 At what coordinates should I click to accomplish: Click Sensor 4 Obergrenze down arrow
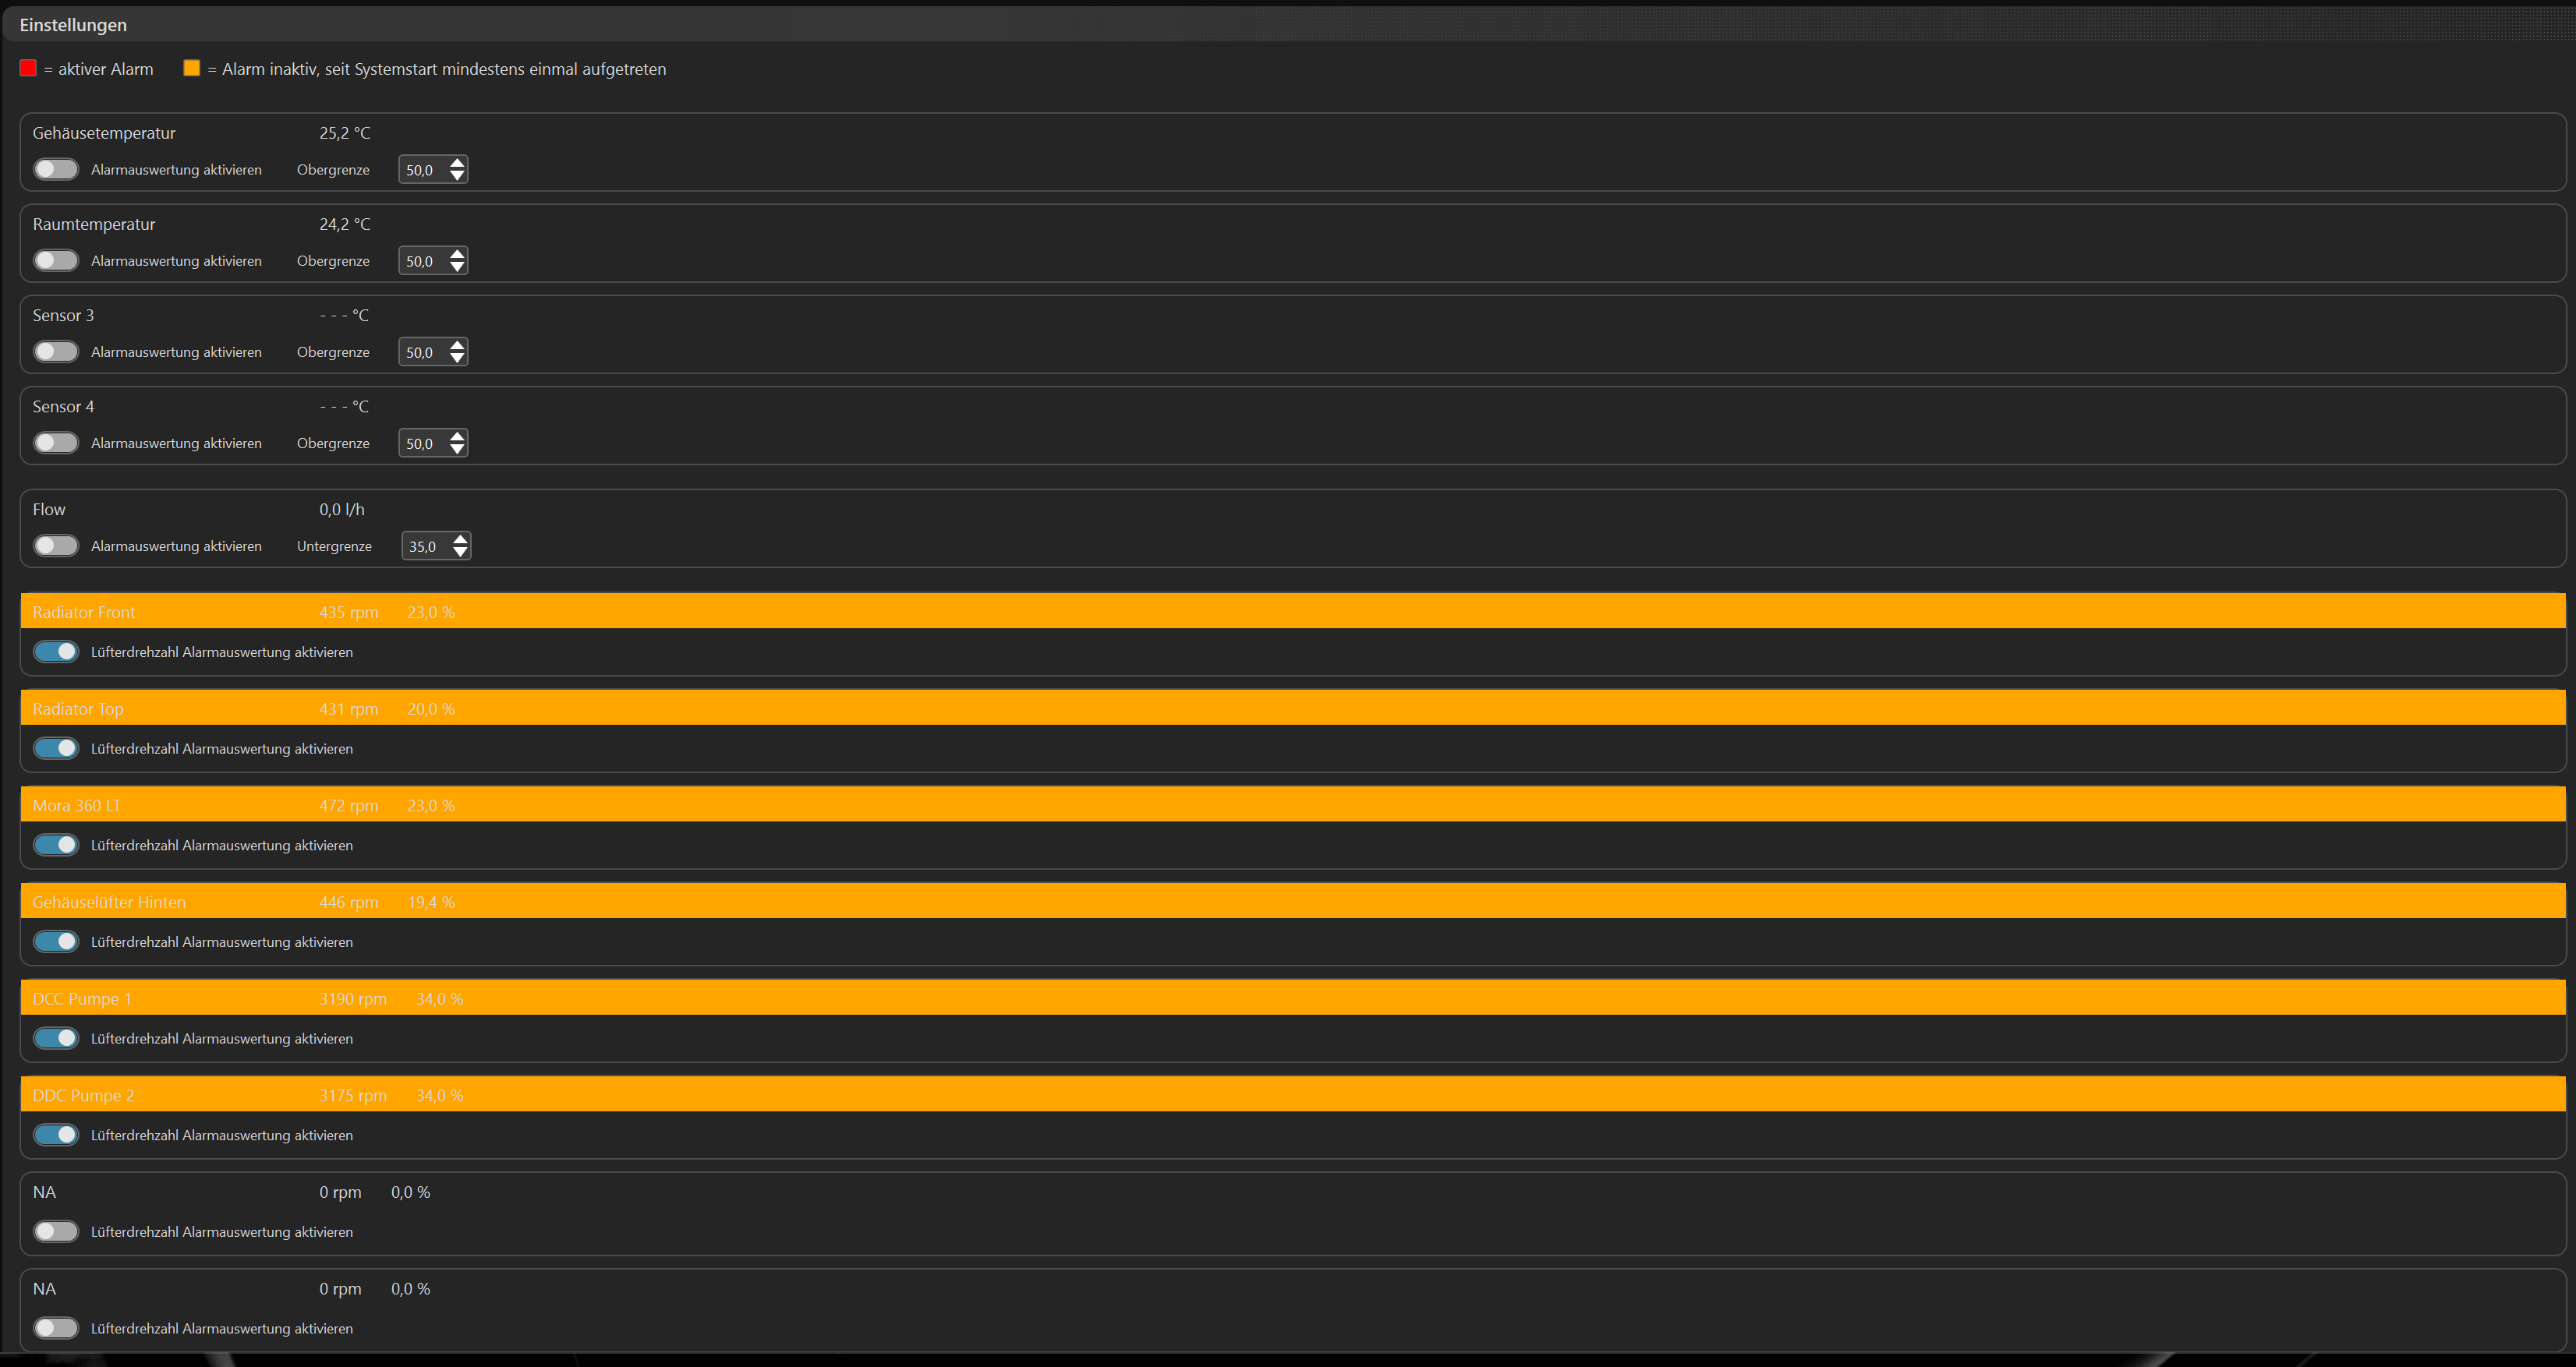coord(457,450)
